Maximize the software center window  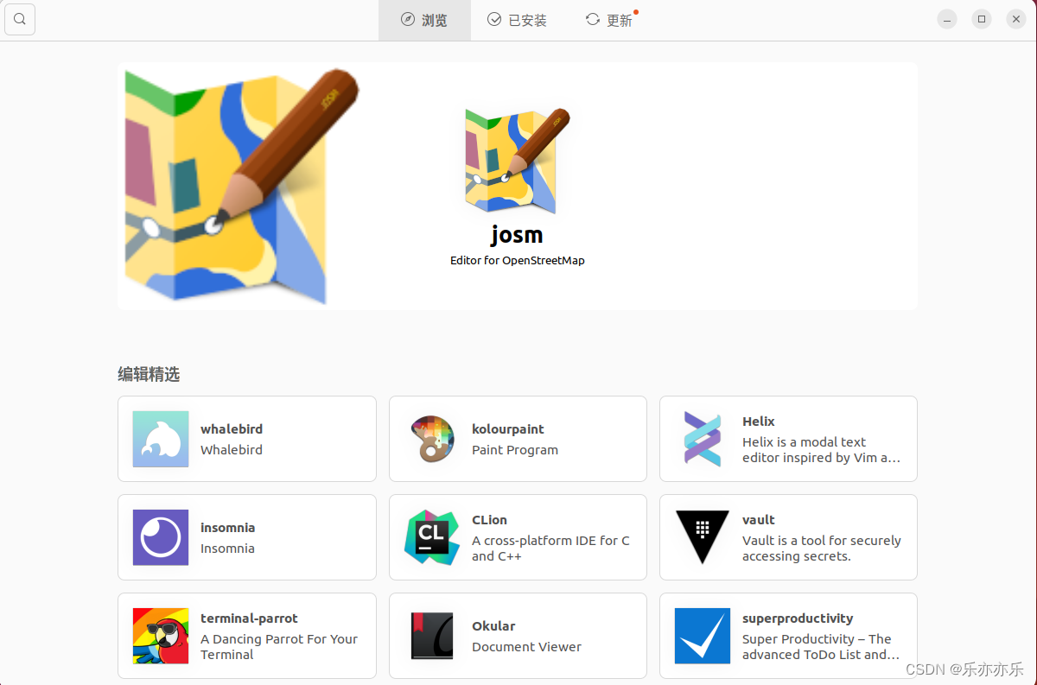pos(982,19)
